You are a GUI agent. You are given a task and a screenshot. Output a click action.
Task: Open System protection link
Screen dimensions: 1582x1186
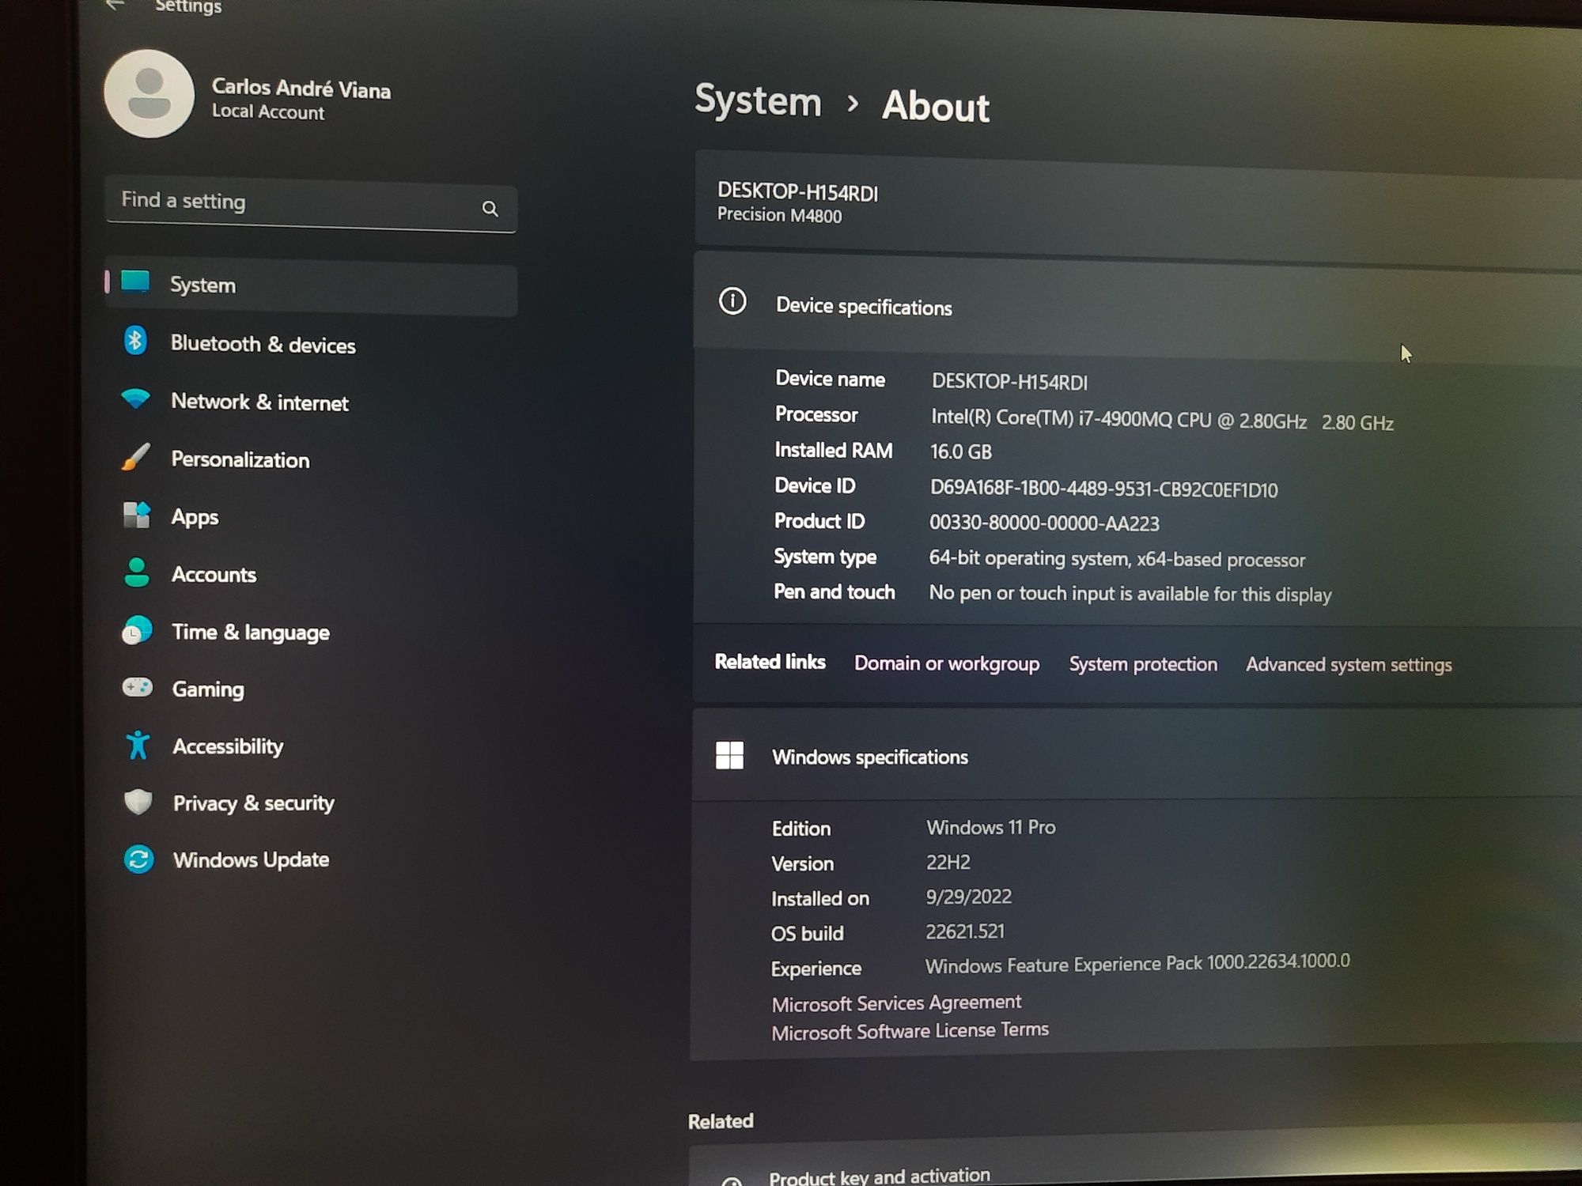(x=1143, y=663)
